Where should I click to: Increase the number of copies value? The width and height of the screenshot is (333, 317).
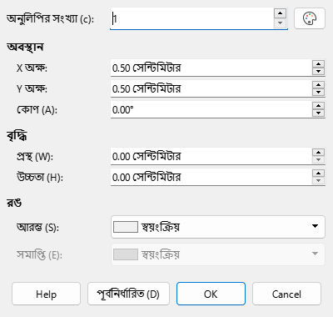(280, 13)
